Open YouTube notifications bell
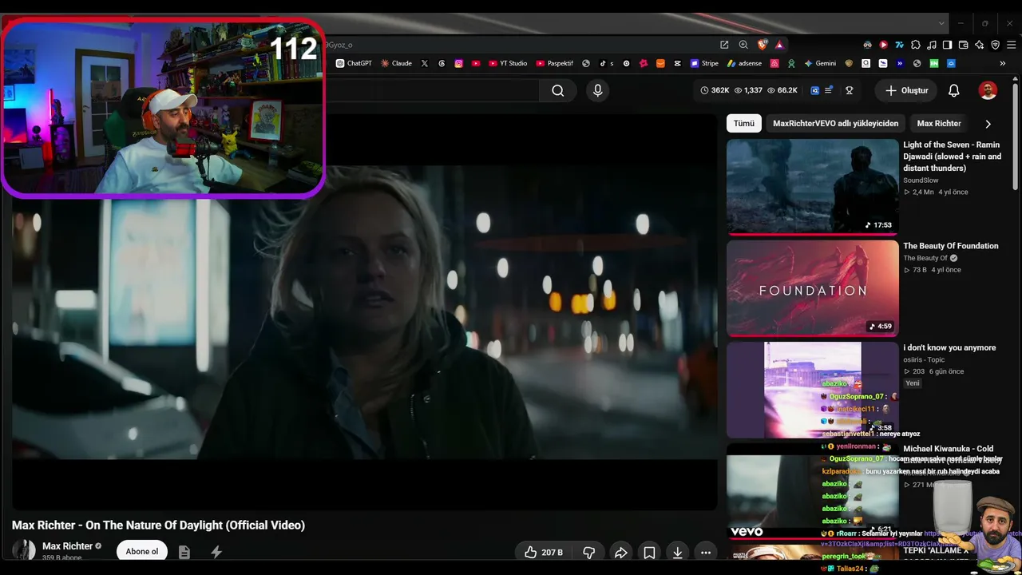This screenshot has height=575, width=1022. [953, 91]
